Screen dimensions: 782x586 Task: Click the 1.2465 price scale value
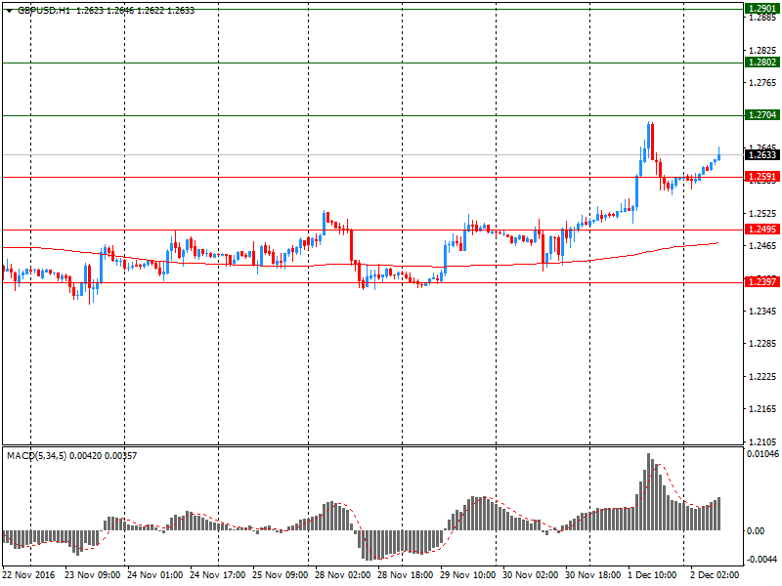pos(762,246)
